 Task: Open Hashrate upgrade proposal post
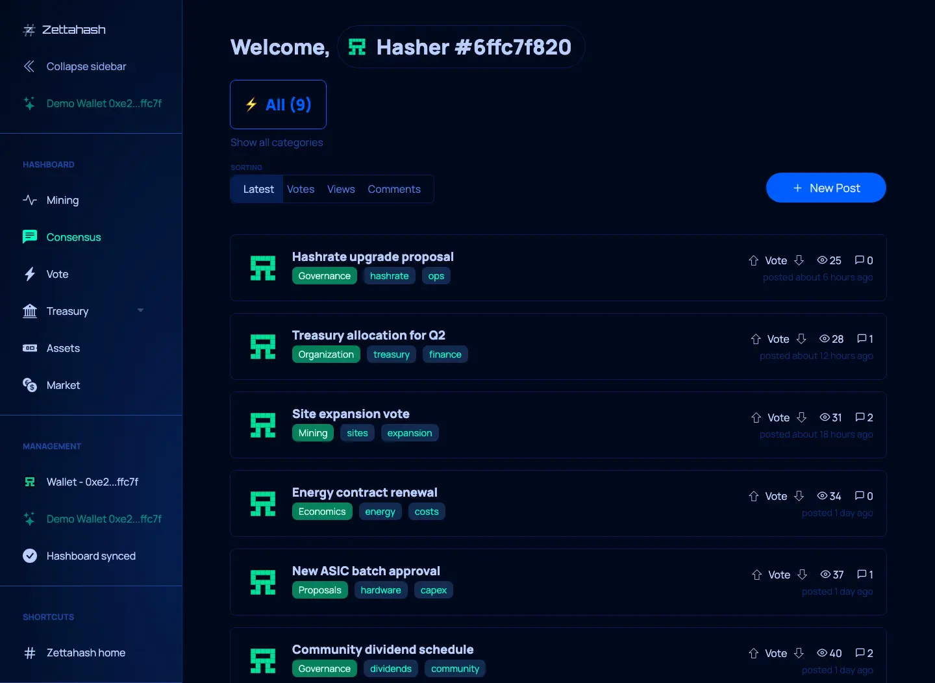click(373, 256)
